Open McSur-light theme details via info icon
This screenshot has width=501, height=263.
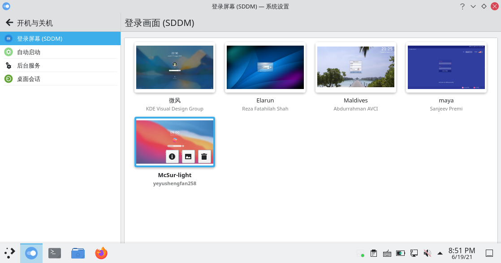[172, 157]
